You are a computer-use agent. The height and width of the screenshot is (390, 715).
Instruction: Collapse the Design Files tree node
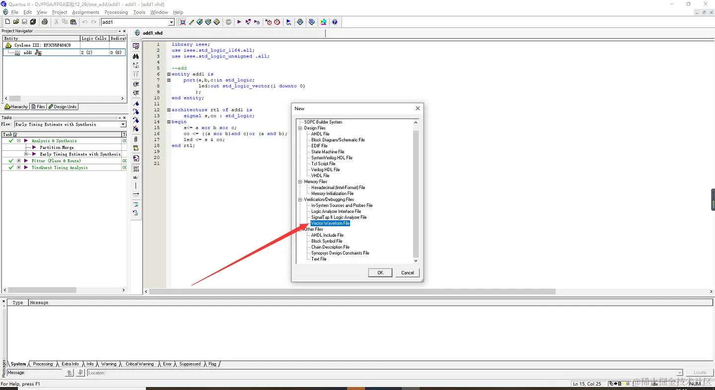click(x=300, y=128)
